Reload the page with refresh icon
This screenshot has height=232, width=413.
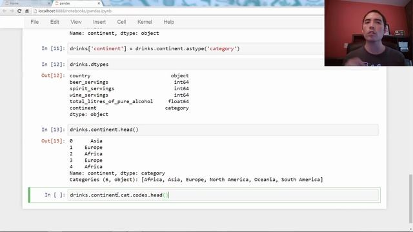(19, 11)
